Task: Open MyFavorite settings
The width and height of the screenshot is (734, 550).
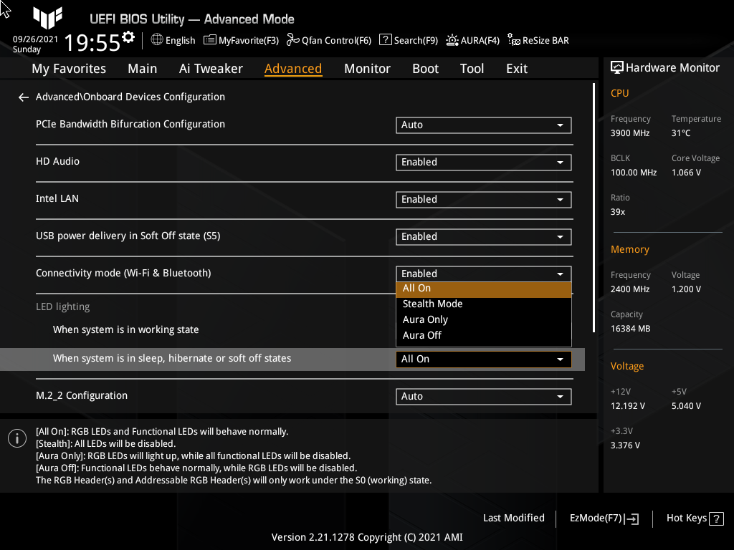Action: point(241,40)
